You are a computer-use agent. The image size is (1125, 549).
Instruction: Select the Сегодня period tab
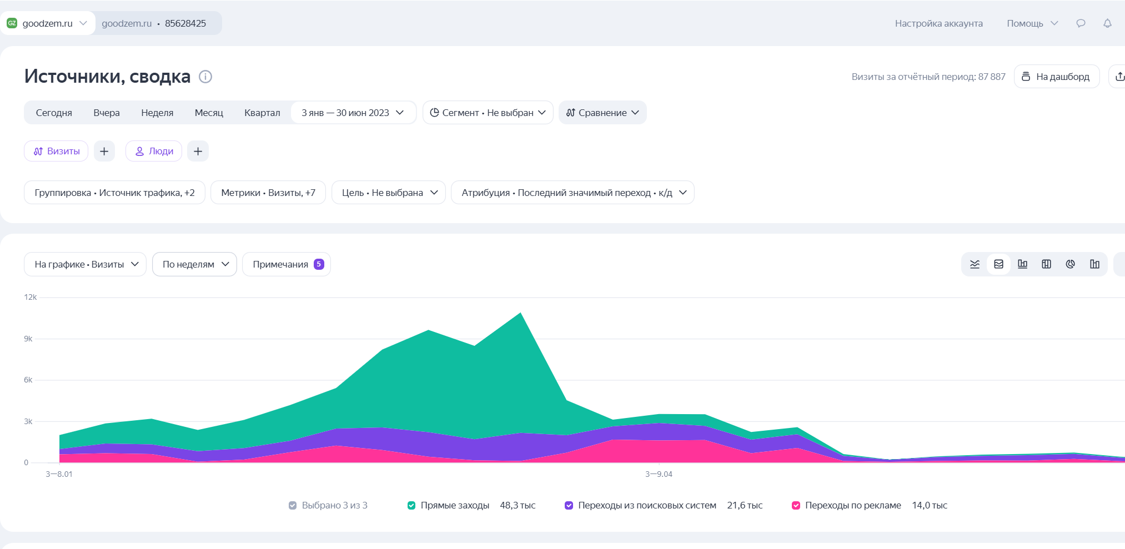[x=54, y=113]
